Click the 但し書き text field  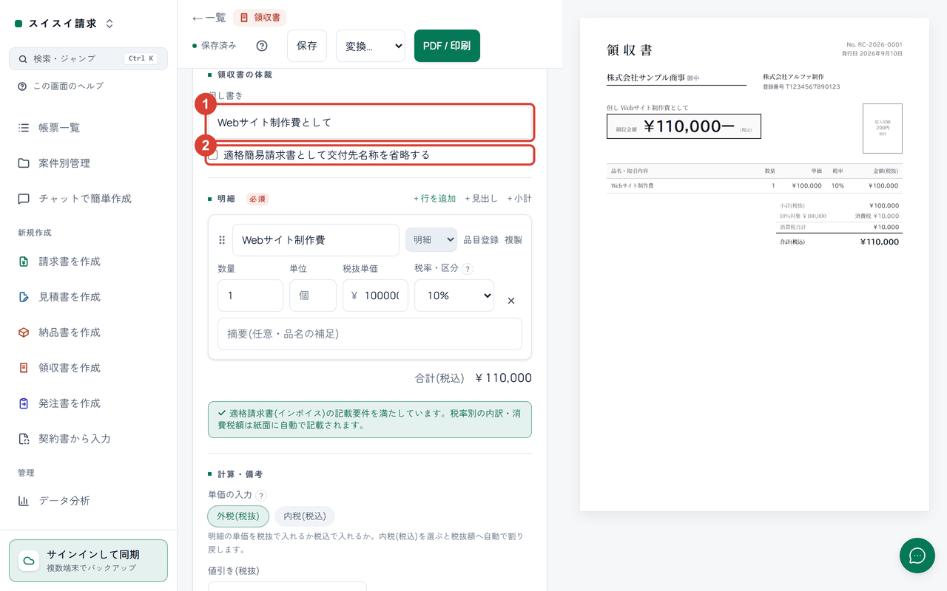pyautogui.click(x=369, y=123)
